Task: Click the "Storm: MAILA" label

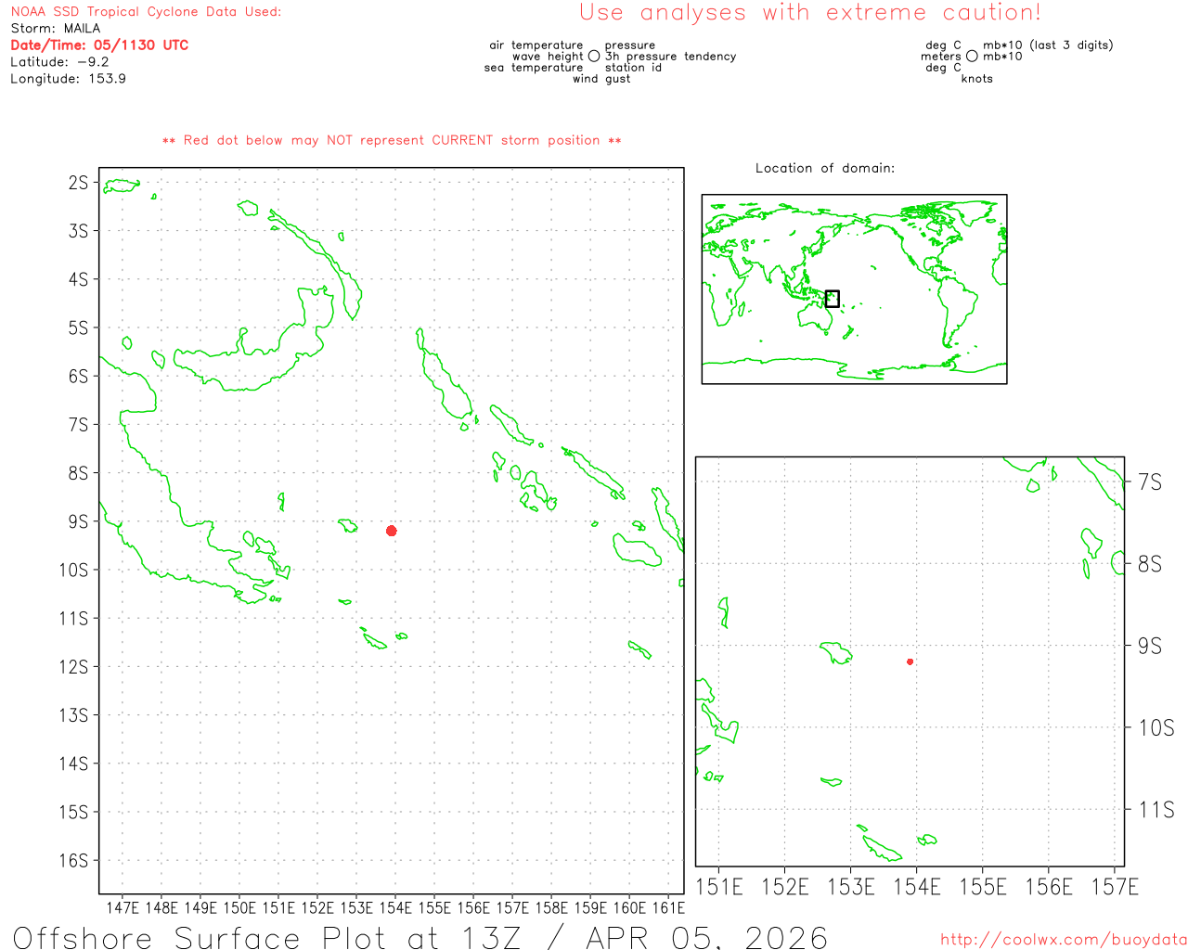Action: [56, 29]
